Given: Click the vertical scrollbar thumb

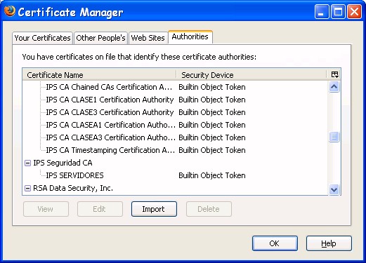Looking at the screenshot, I should [334, 137].
